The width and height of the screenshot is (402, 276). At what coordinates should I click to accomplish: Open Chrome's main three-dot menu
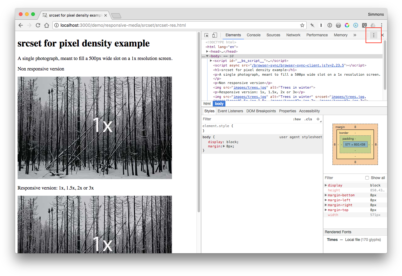tap(382, 25)
